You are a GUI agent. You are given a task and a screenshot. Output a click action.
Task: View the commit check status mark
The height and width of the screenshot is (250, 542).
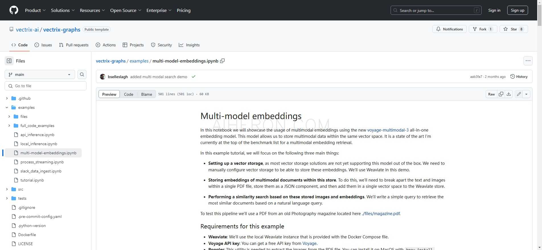194,77
